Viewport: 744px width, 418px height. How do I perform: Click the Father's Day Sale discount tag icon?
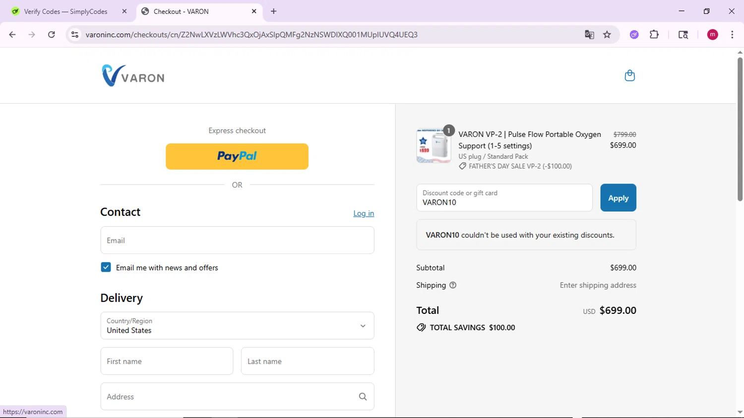[x=462, y=167]
